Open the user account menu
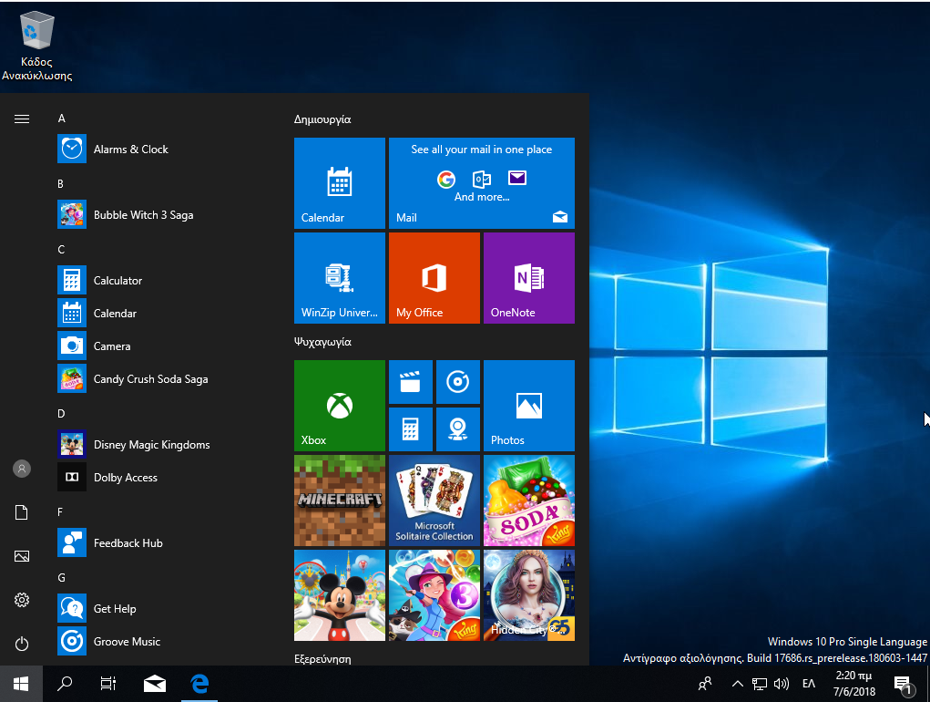 (22, 469)
